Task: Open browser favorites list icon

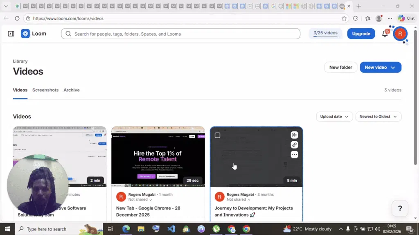Action: click(x=368, y=18)
